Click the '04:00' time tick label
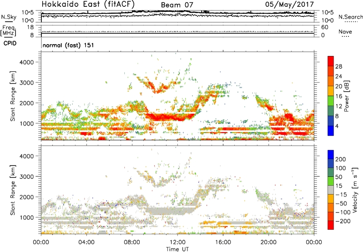Screen dimensions: 363x252 pyautogui.click(x=86, y=242)
